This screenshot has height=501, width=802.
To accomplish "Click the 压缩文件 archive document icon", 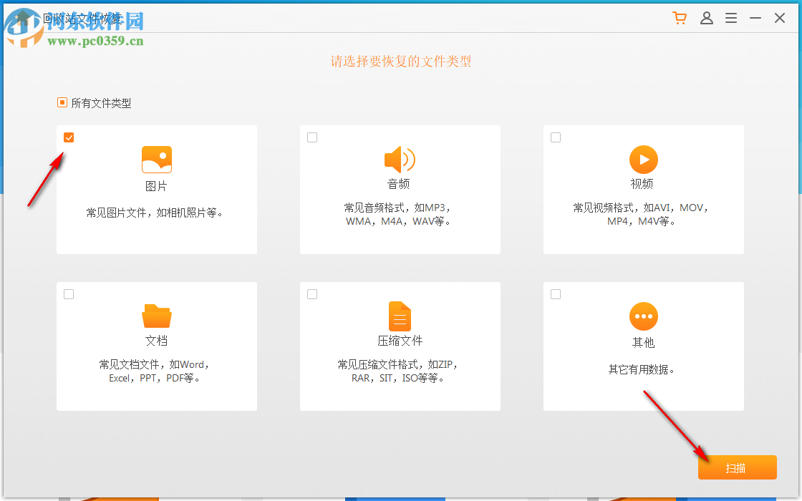I will (400, 316).
